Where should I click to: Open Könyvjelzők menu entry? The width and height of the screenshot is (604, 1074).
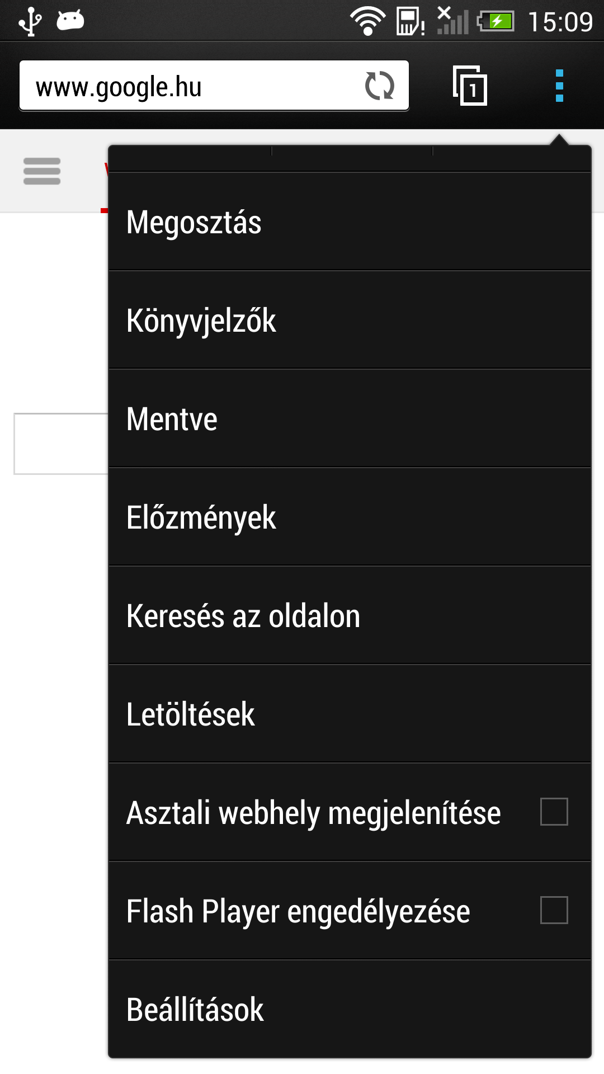point(350,321)
